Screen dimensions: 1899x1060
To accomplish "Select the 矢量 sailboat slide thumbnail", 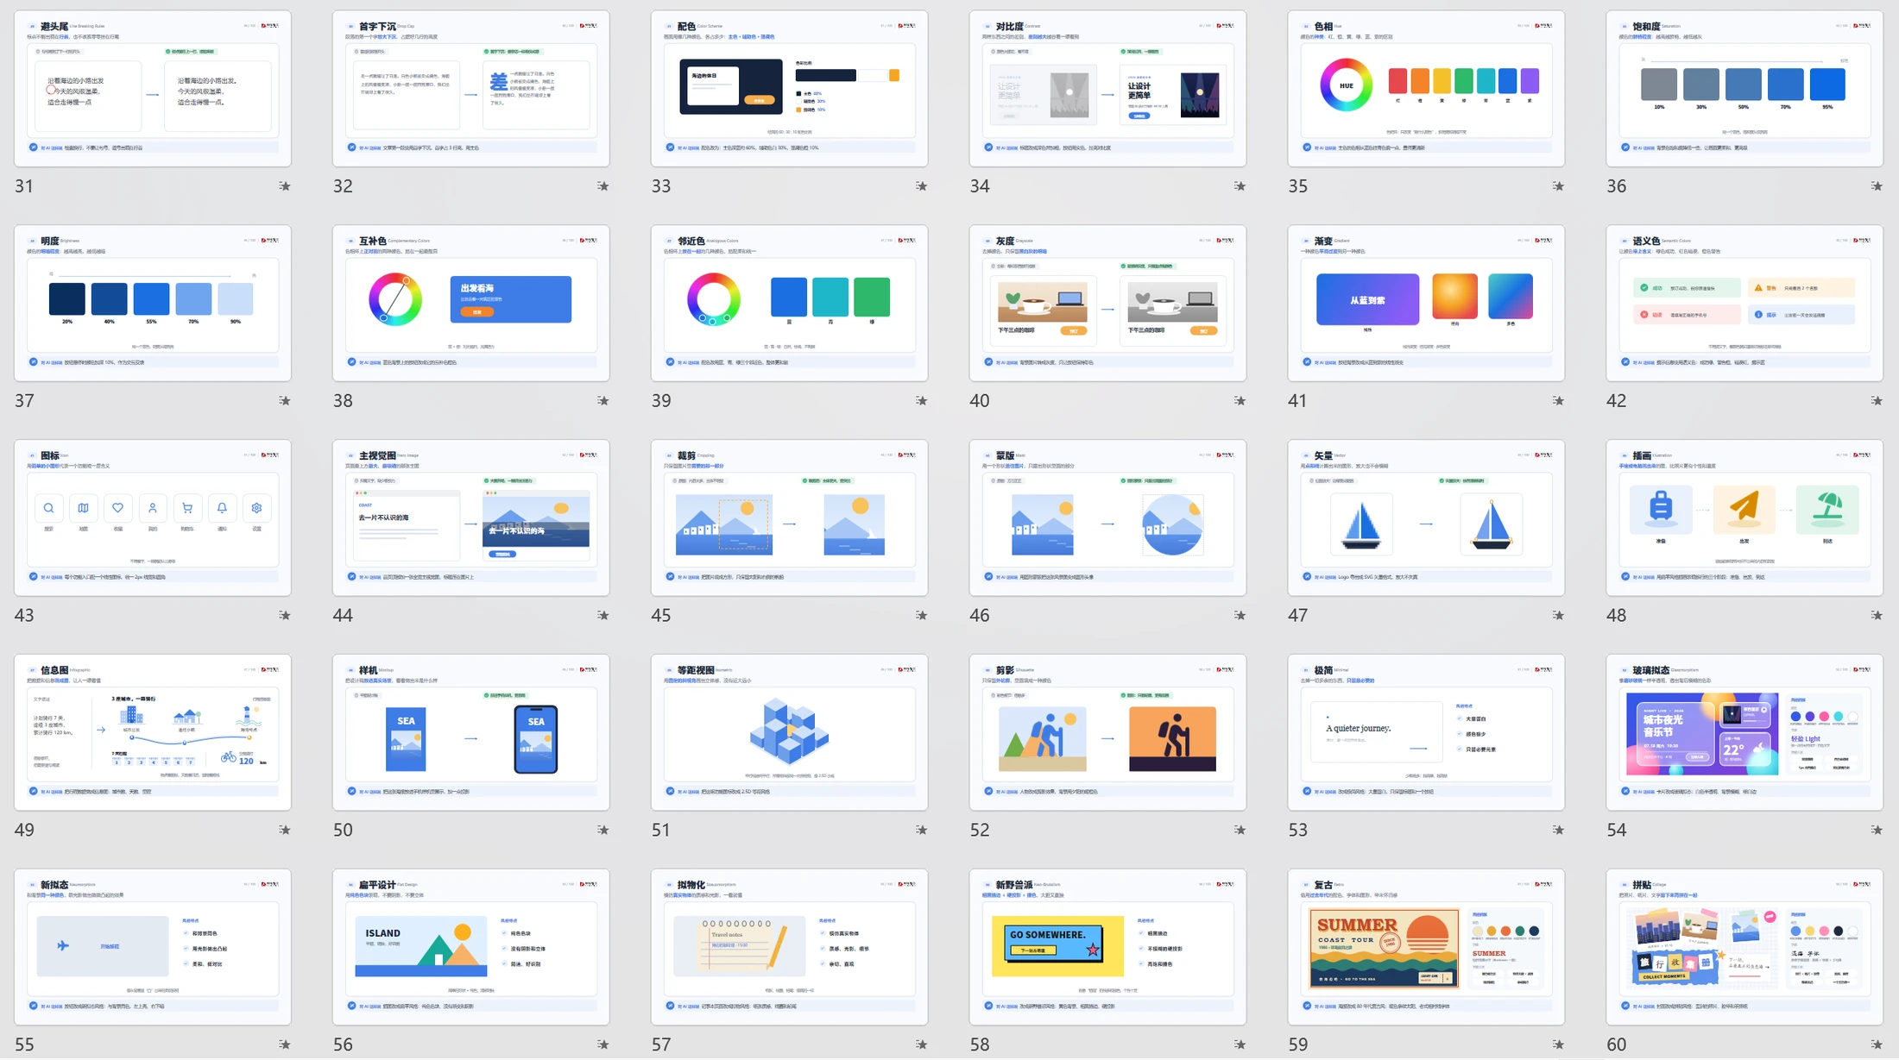I will 1426,518.
